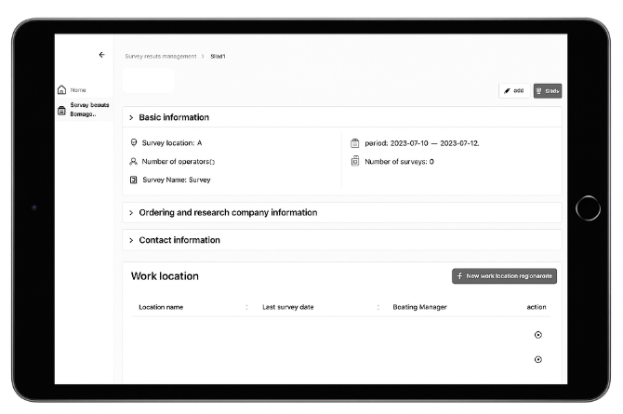623x414 pixels.
Task: Click the back arrow in the sidebar
Action: [101, 55]
